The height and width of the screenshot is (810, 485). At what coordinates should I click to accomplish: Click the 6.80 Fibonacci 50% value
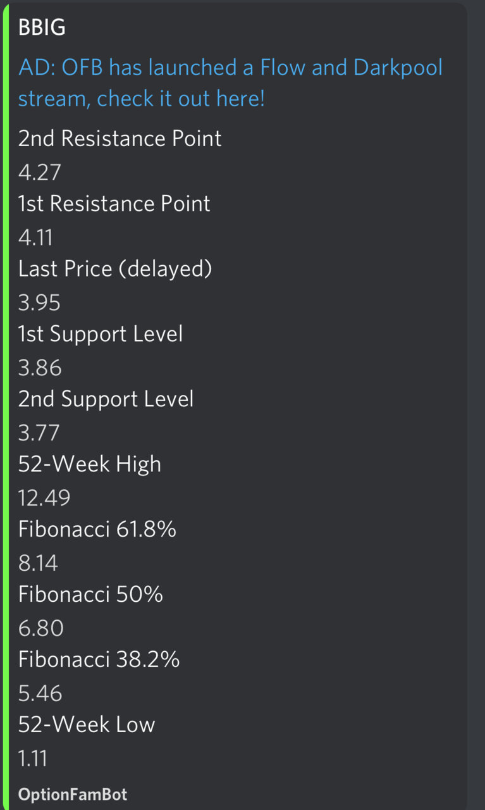tap(41, 628)
